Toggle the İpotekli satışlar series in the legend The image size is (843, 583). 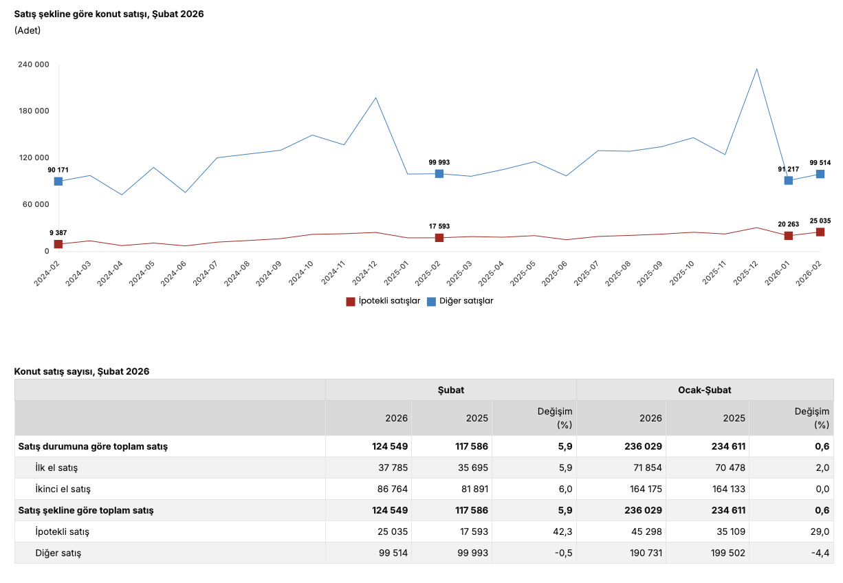click(x=389, y=301)
